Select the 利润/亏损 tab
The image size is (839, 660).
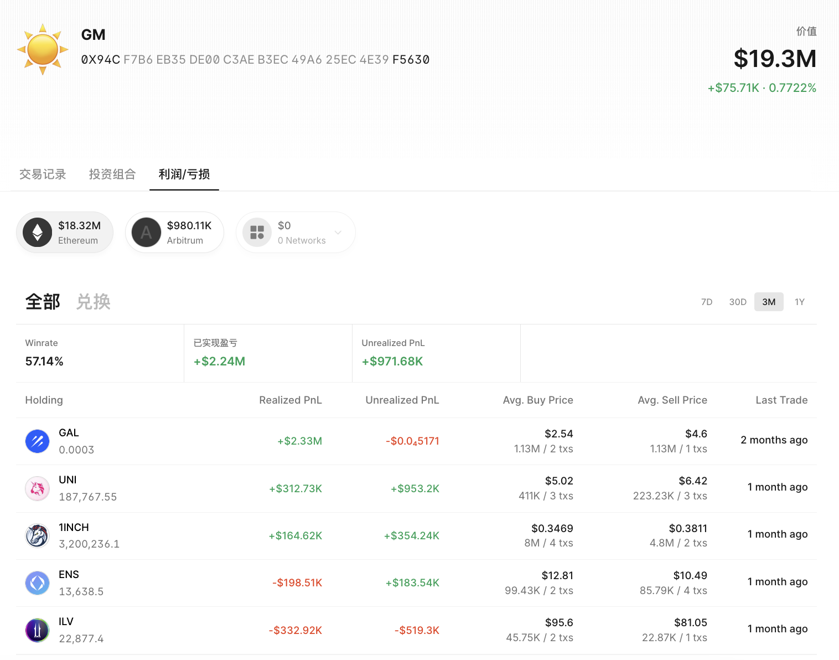(x=184, y=174)
